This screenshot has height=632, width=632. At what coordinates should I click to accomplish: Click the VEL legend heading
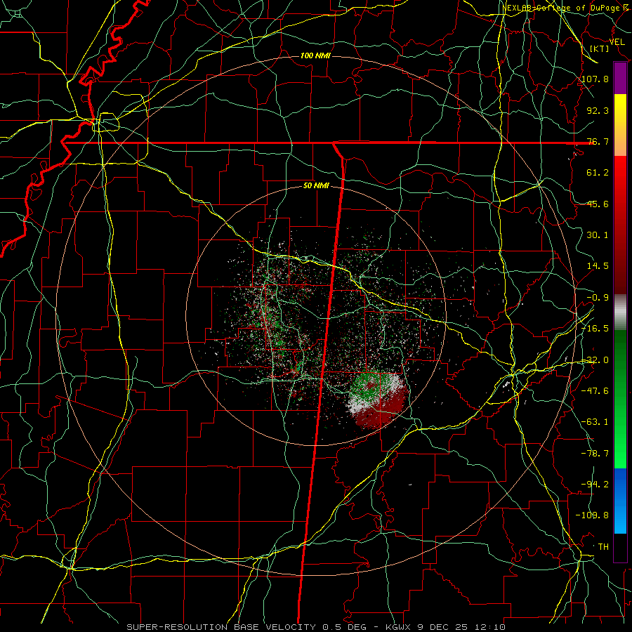[x=617, y=42]
